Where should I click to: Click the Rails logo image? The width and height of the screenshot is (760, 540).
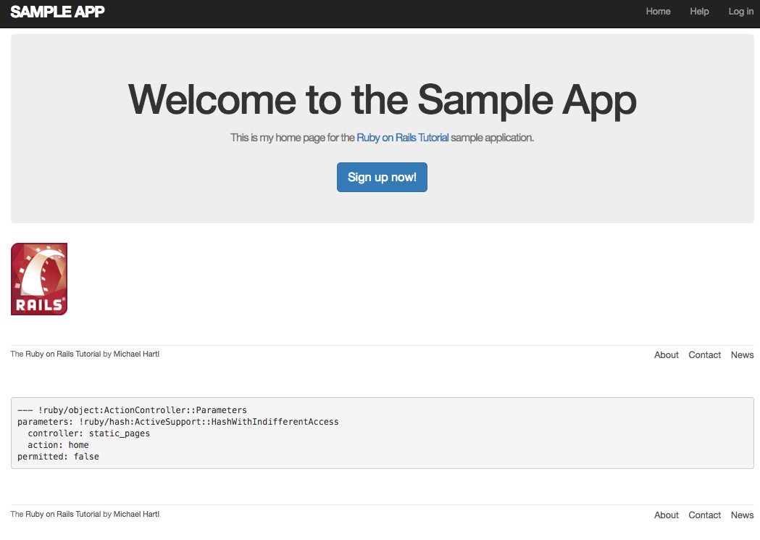point(39,279)
